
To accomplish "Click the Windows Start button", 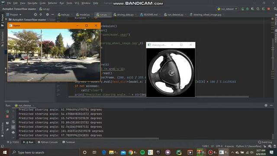I will point(5,152).
